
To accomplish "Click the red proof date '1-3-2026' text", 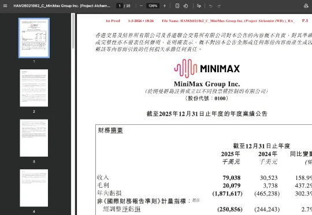I will tap(135, 21).
